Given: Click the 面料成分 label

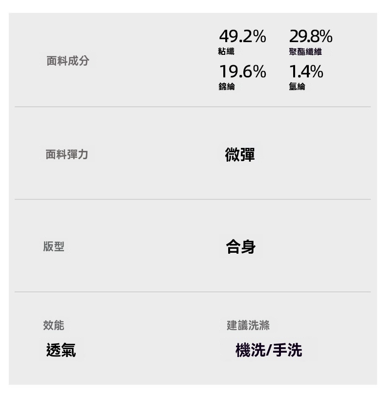Looking at the screenshot, I should coord(68,61).
